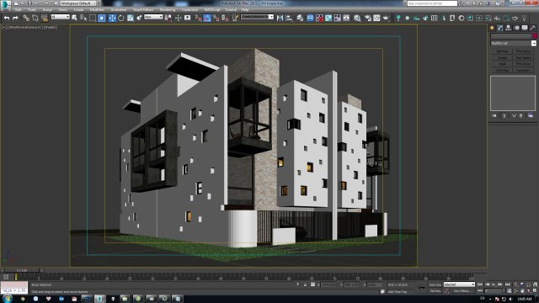Image resolution: width=539 pixels, height=303 pixels.
Task: Toggle Spinner Snap
Action: [x=225, y=18]
